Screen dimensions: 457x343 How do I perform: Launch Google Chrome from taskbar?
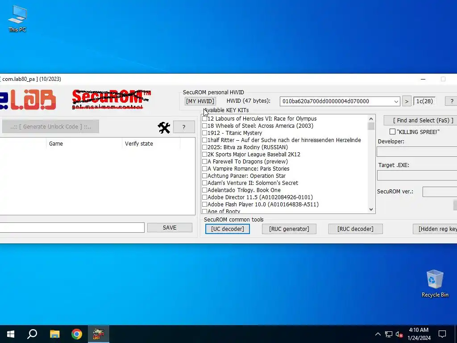pos(77,334)
